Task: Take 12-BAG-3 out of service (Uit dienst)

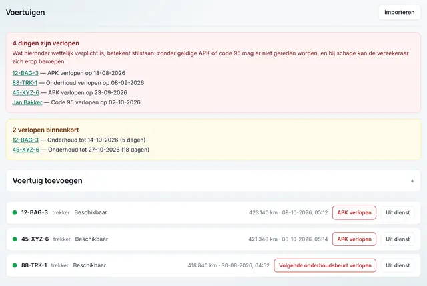Action: (398, 212)
